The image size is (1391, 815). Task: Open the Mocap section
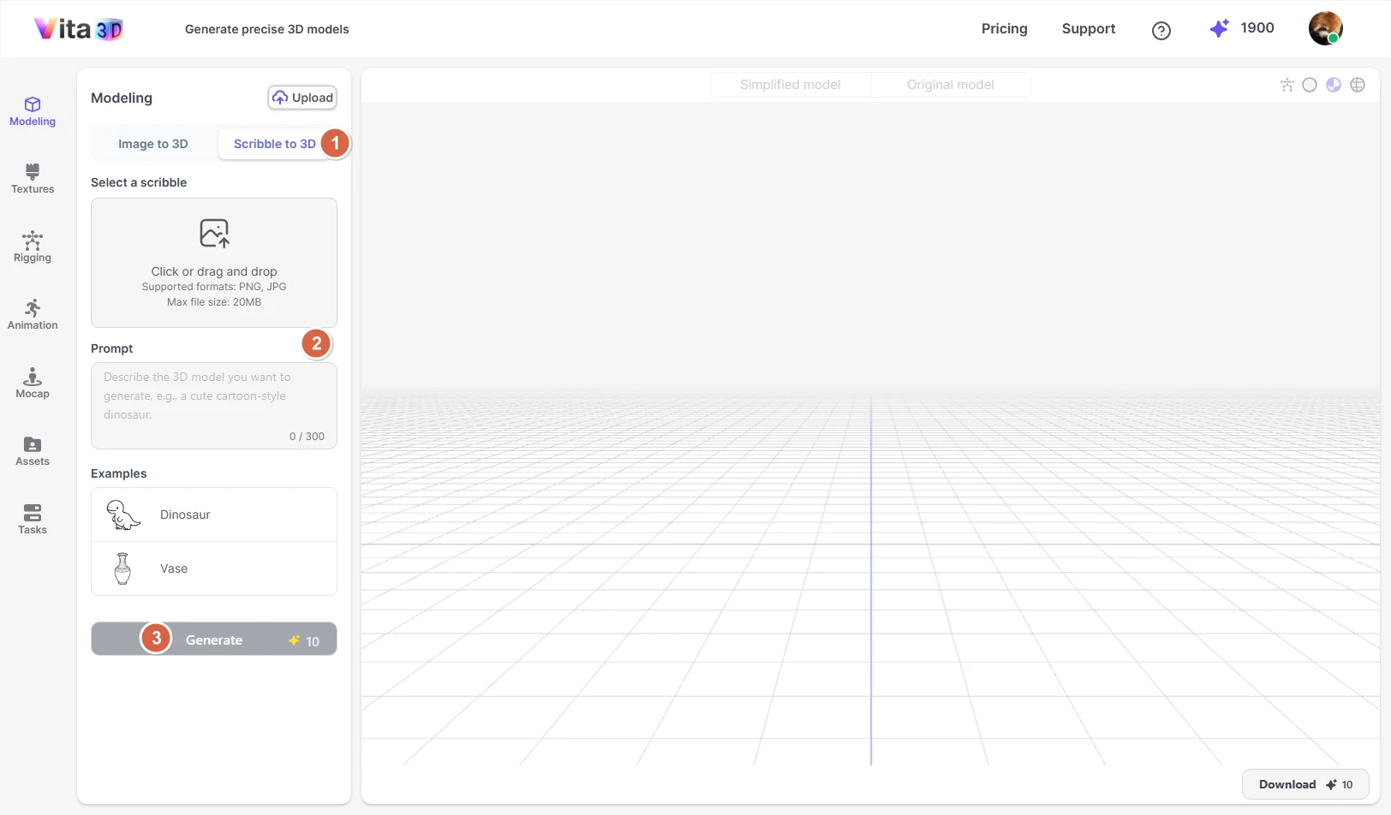tap(33, 383)
